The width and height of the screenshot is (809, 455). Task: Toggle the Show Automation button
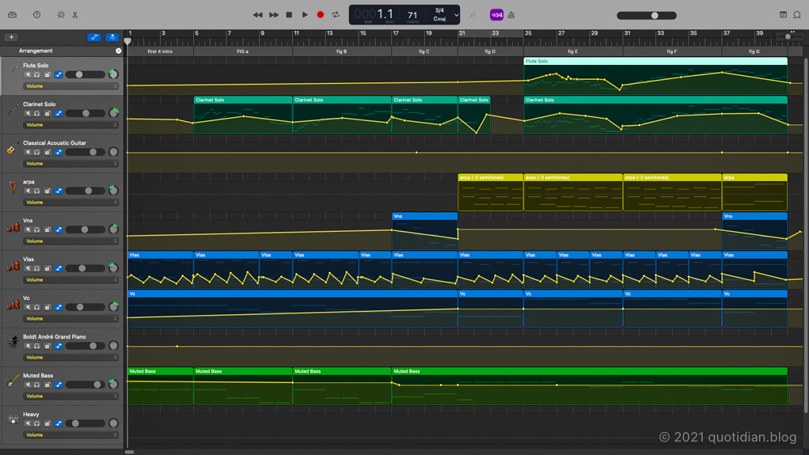click(94, 37)
